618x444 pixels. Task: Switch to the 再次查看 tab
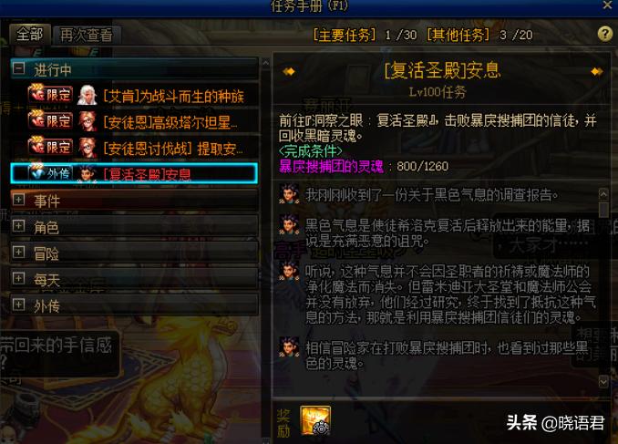(87, 35)
